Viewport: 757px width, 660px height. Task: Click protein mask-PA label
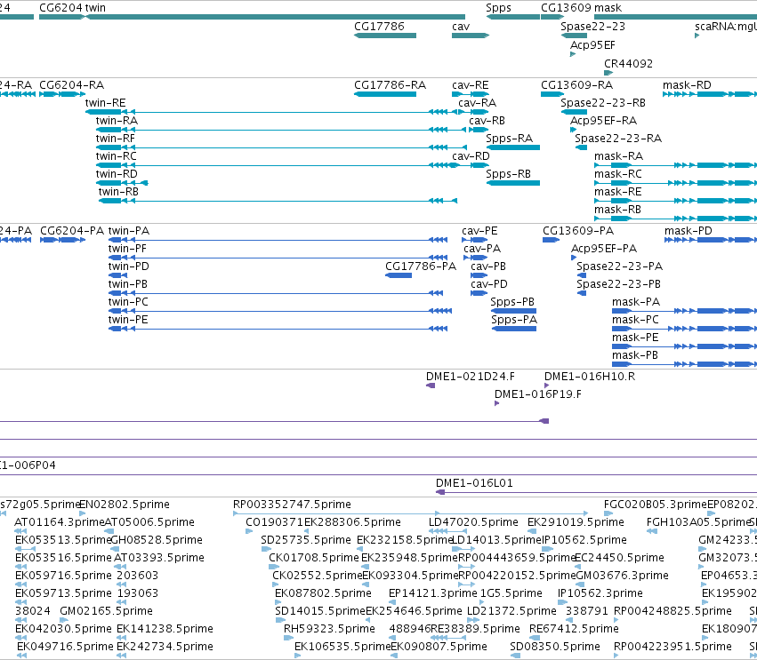(x=636, y=302)
